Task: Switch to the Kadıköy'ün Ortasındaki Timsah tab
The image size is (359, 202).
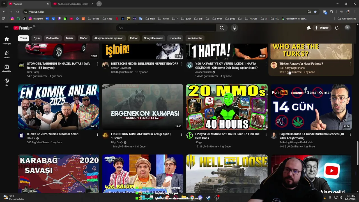Action: coord(73,4)
